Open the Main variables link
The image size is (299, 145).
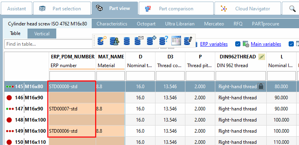coord(266,44)
